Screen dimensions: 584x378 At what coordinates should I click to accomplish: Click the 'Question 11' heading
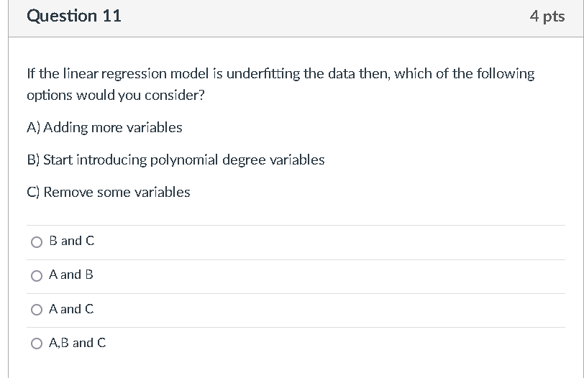pos(74,16)
